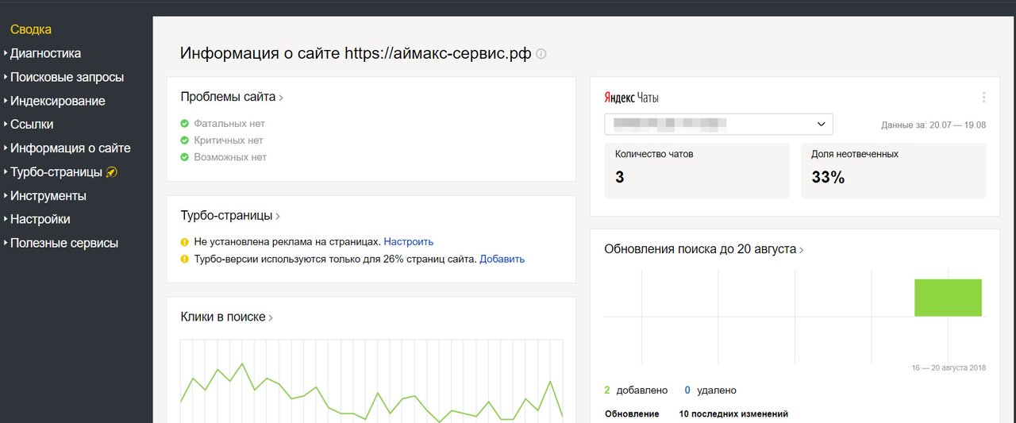Click the 2 добавлено legend entry
Viewport: 1016px width, 423px height.
[636, 390]
